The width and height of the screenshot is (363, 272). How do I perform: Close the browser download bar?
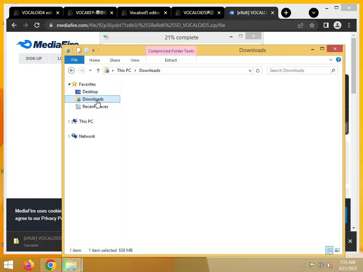[350, 241]
